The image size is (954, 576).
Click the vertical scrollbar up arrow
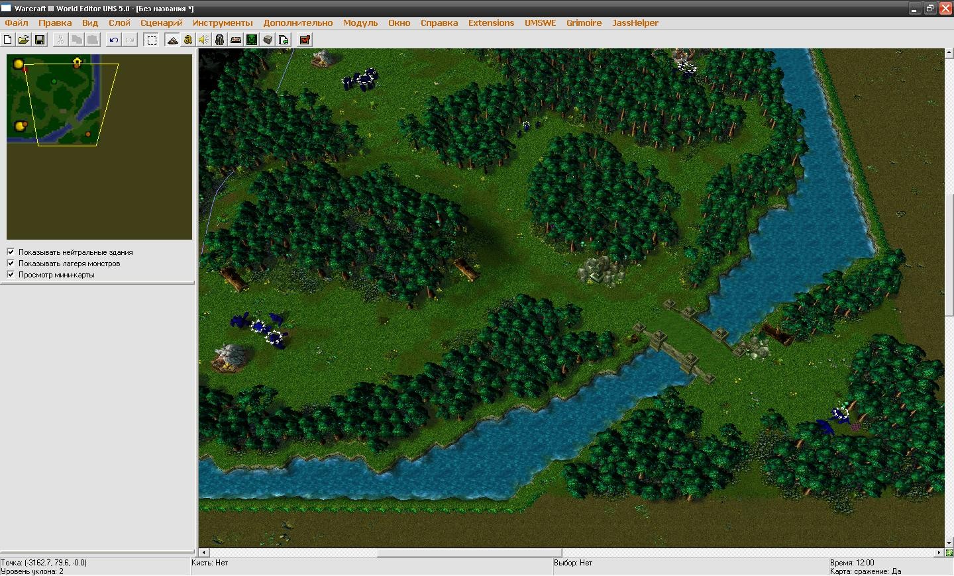(x=949, y=54)
